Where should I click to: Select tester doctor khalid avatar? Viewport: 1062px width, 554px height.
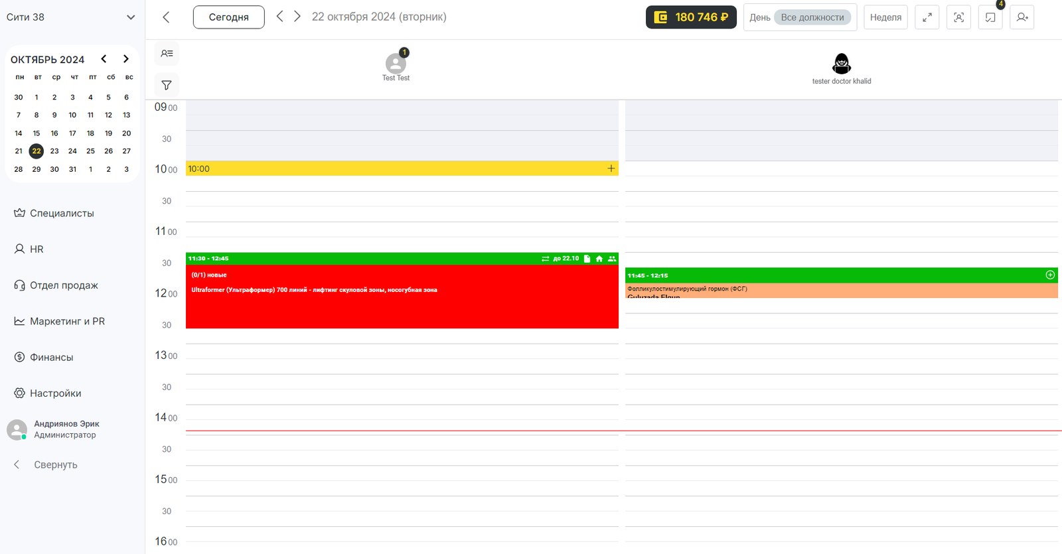[x=842, y=64]
